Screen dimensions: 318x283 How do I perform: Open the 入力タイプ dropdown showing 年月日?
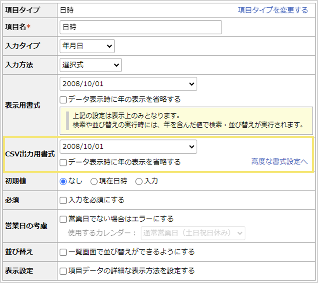click(87, 46)
